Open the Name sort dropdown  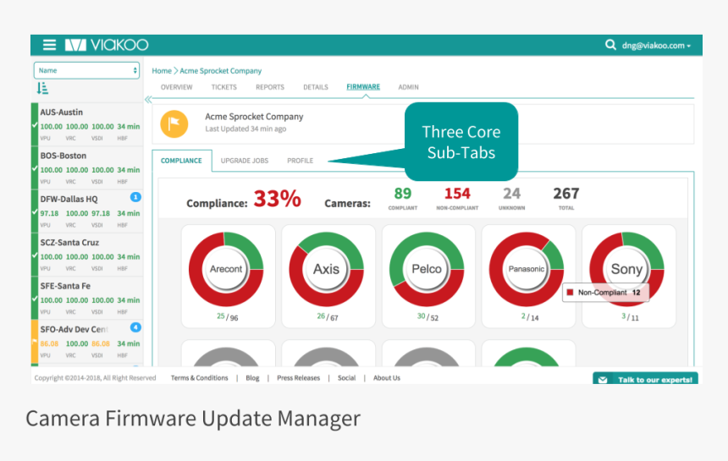86,70
